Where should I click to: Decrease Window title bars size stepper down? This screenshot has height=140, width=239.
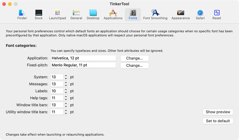pos(66,107)
